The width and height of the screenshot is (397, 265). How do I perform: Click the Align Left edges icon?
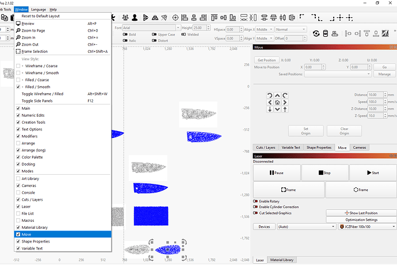pyautogui.click(x=185, y=18)
